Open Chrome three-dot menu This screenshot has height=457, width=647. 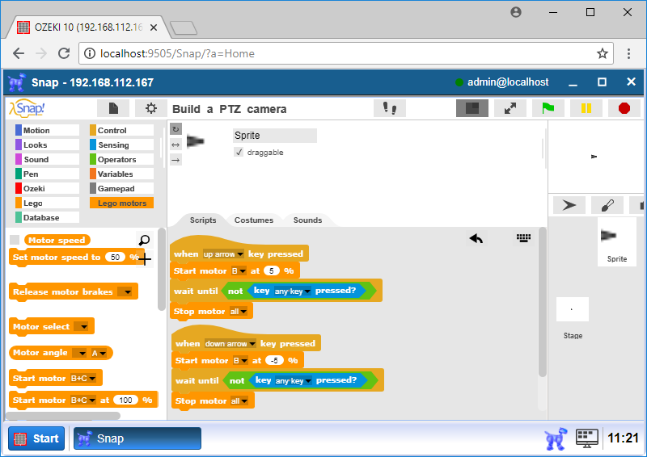click(628, 53)
